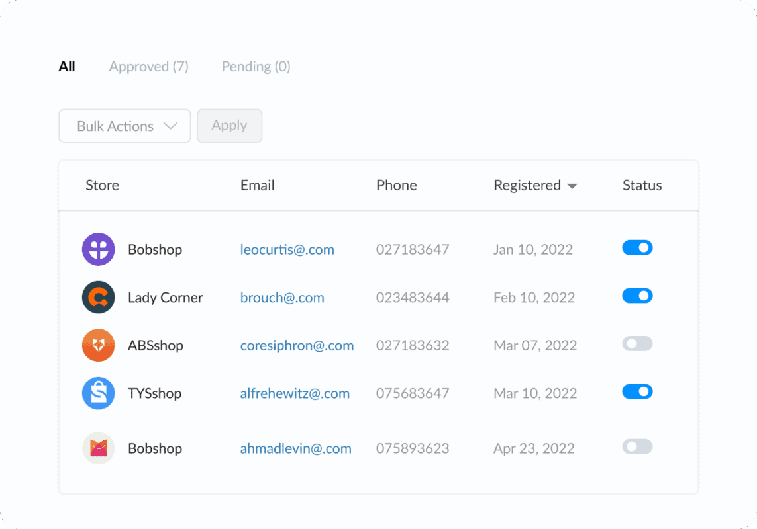Click the purple Bobshop store logo
Image resolution: width=757 pixels, height=529 pixels.
pos(98,249)
